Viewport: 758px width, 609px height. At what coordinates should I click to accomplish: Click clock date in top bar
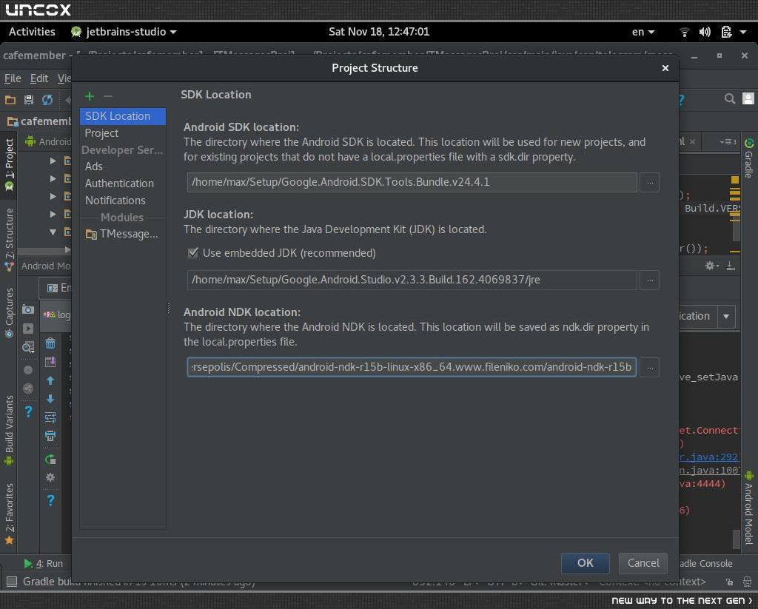(x=378, y=32)
